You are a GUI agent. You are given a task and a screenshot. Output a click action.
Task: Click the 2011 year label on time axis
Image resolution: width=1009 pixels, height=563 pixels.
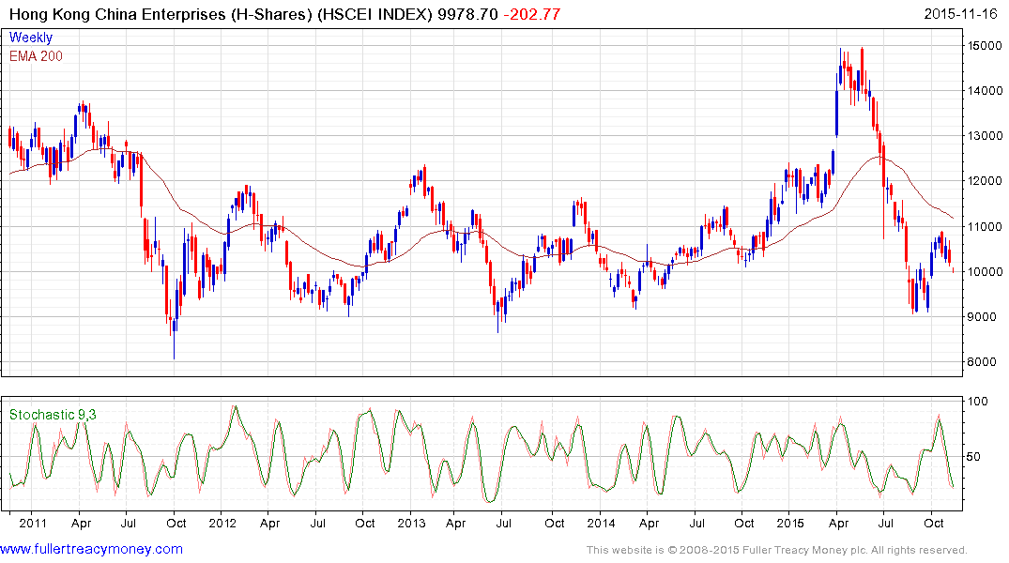[x=33, y=523]
